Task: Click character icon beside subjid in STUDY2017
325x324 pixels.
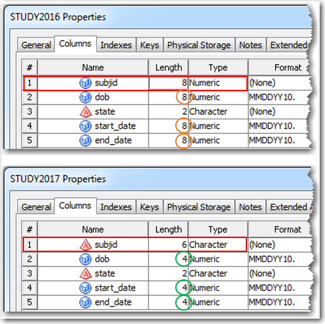Action: tap(86, 245)
